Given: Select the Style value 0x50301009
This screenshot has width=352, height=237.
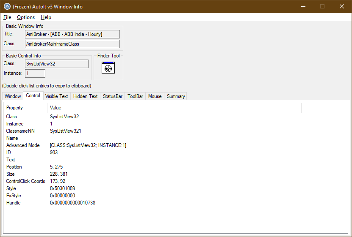Looking at the screenshot, I should tap(62, 188).
